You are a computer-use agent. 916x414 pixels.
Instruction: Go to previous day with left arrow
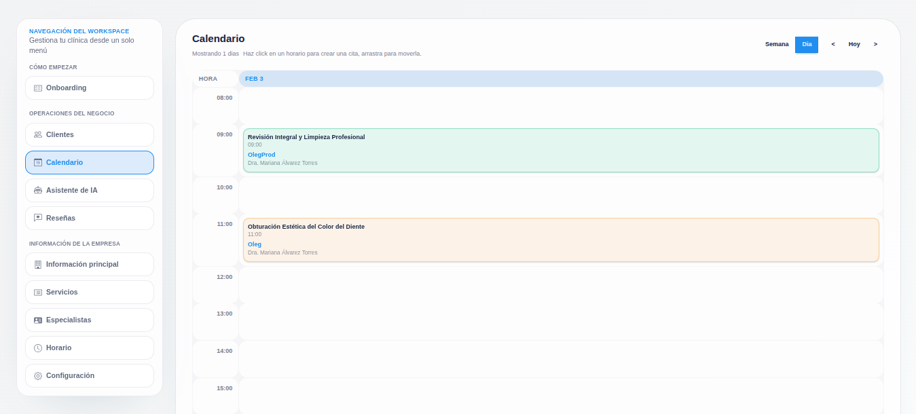(x=833, y=44)
